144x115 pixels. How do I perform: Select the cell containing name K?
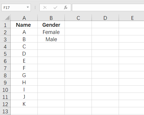24,104
